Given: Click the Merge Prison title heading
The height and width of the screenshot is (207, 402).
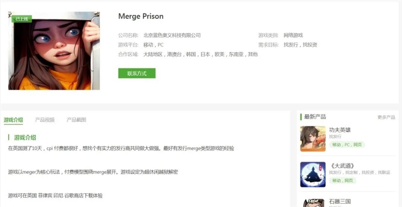Looking at the screenshot, I should click(141, 16).
